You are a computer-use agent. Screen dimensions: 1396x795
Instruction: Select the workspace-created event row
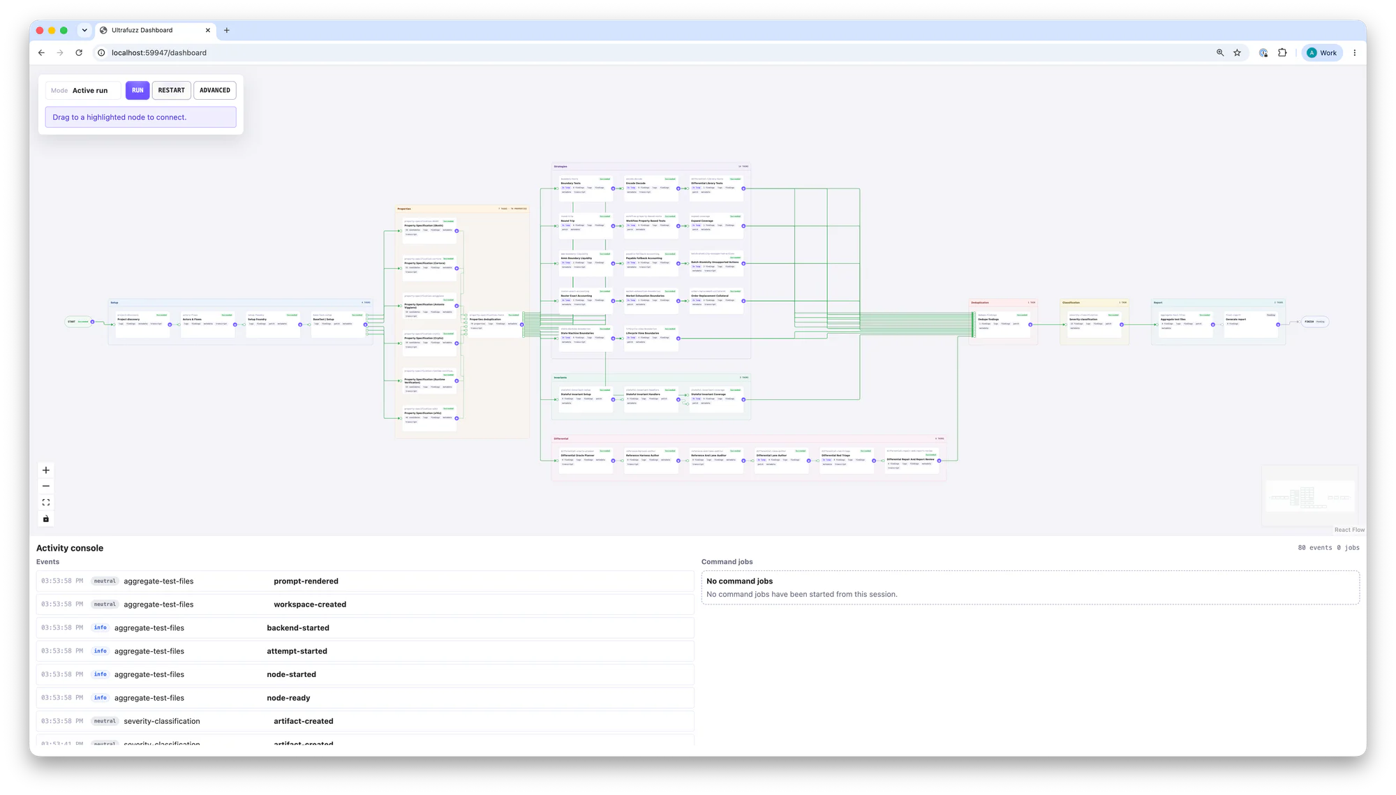tap(365, 604)
